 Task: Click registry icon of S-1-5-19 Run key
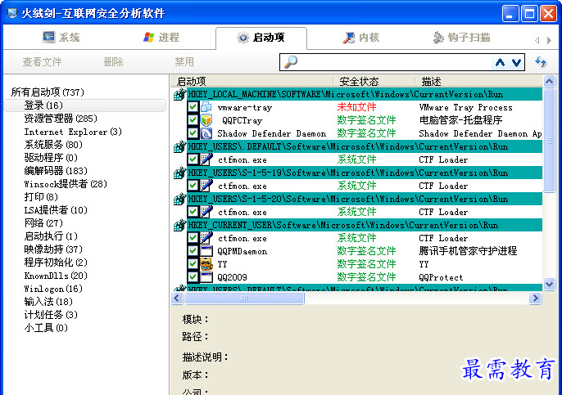(179, 173)
